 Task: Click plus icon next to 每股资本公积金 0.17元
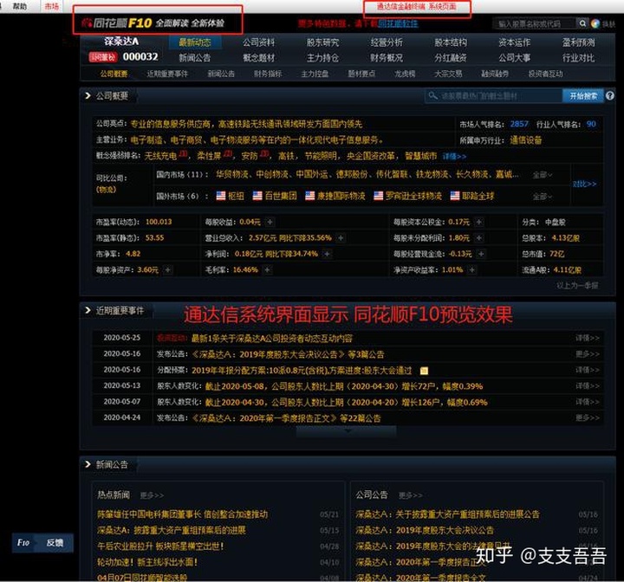coord(479,222)
